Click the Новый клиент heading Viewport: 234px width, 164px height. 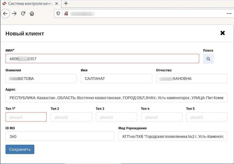(25, 34)
